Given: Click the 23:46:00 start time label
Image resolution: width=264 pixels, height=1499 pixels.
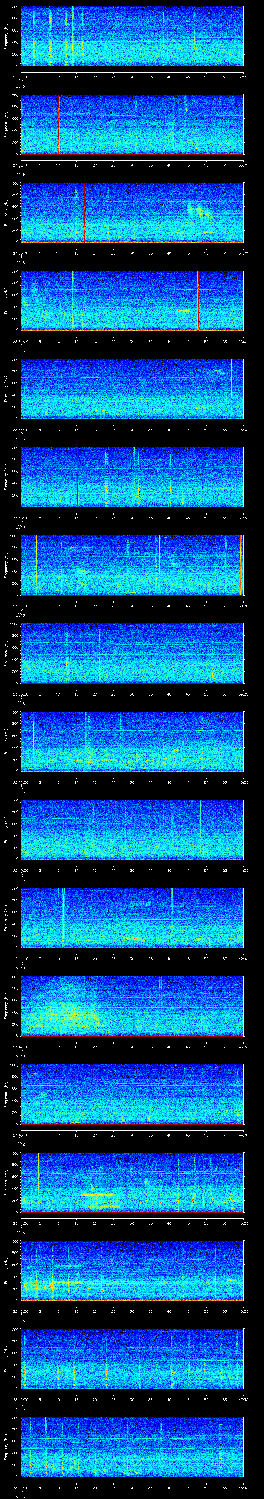Looking at the screenshot, I should click(x=21, y=1400).
